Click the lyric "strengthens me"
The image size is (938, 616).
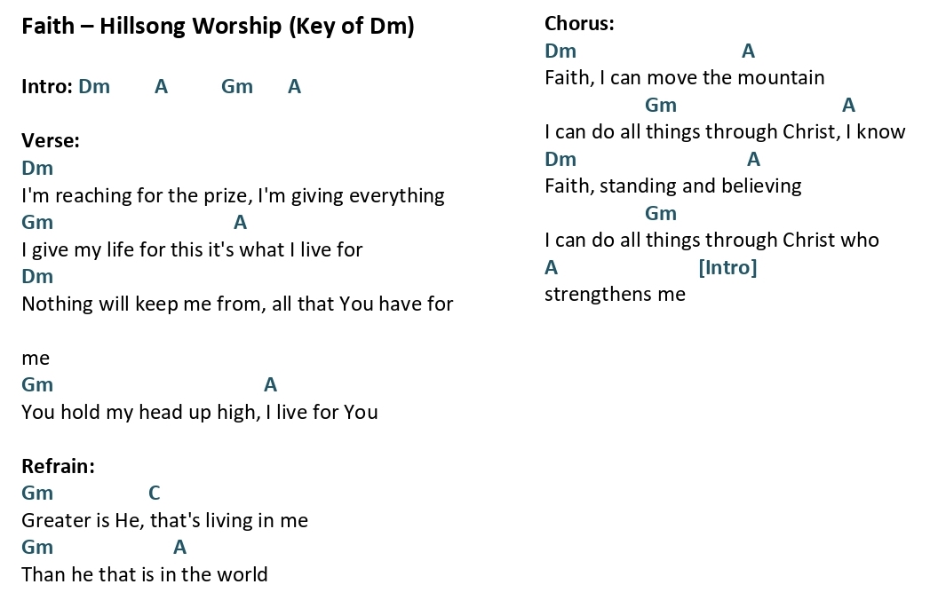[x=615, y=294]
